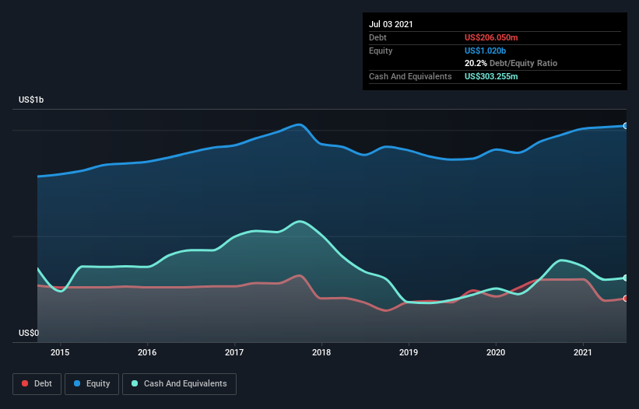The width and height of the screenshot is (639, 409).
Task: Click the 2019 axis label
Action: (x=409, y=352)
